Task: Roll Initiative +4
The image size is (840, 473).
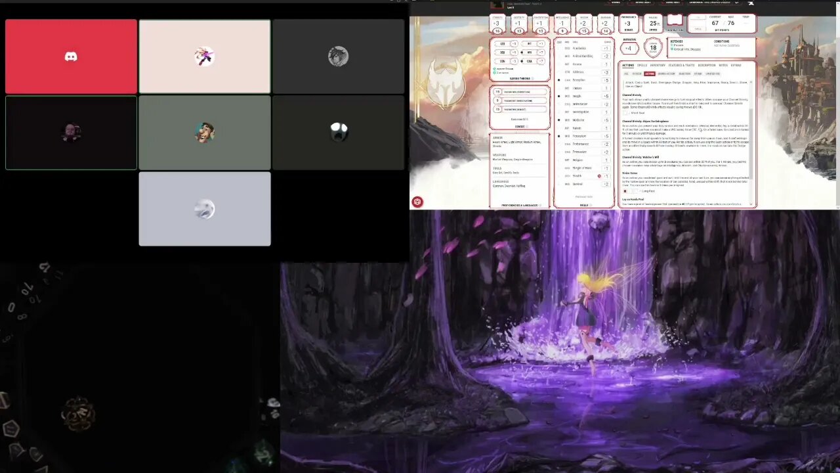Action: tap(630, 48)
